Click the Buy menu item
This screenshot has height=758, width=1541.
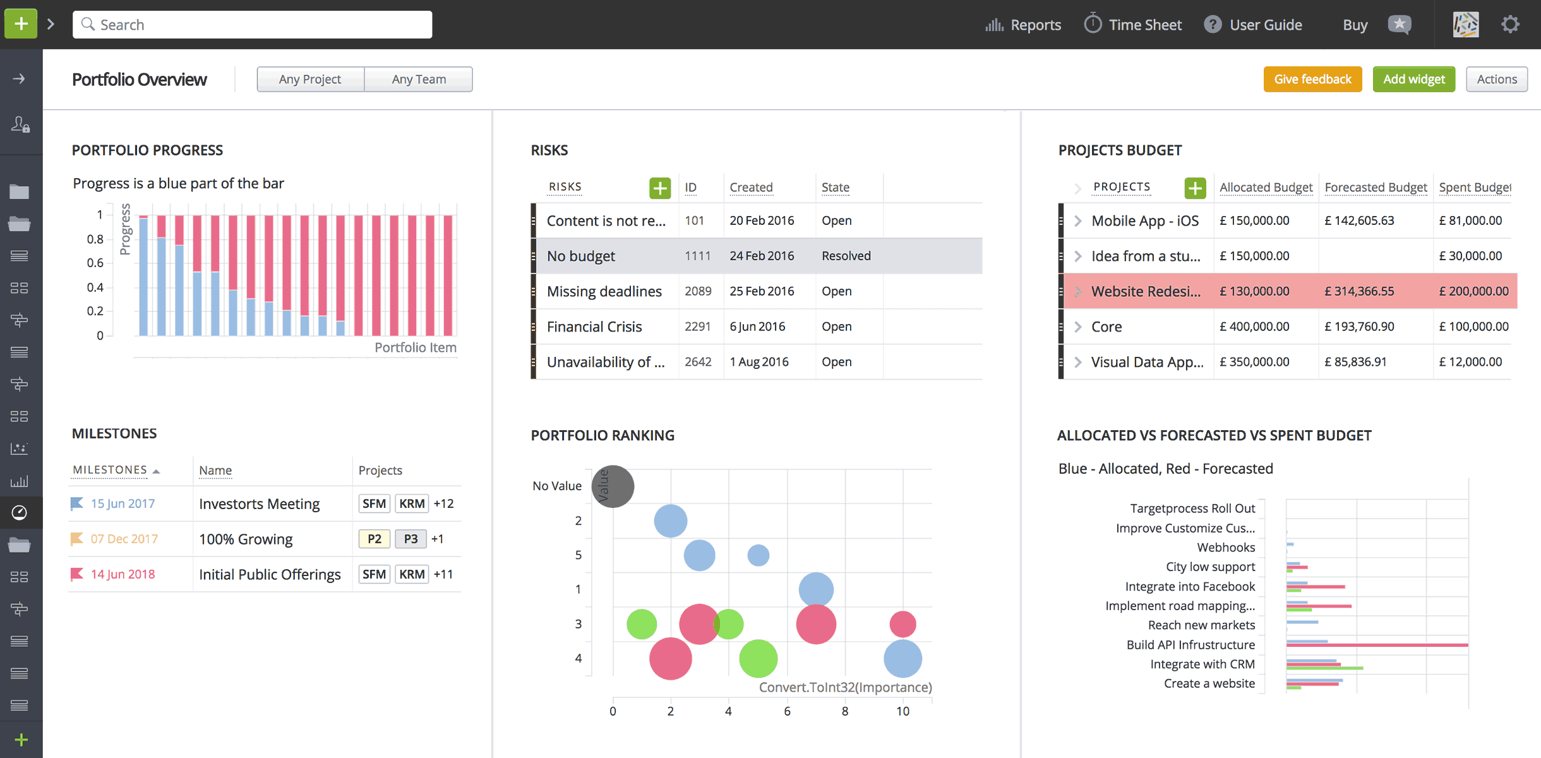pos(1355,24)
